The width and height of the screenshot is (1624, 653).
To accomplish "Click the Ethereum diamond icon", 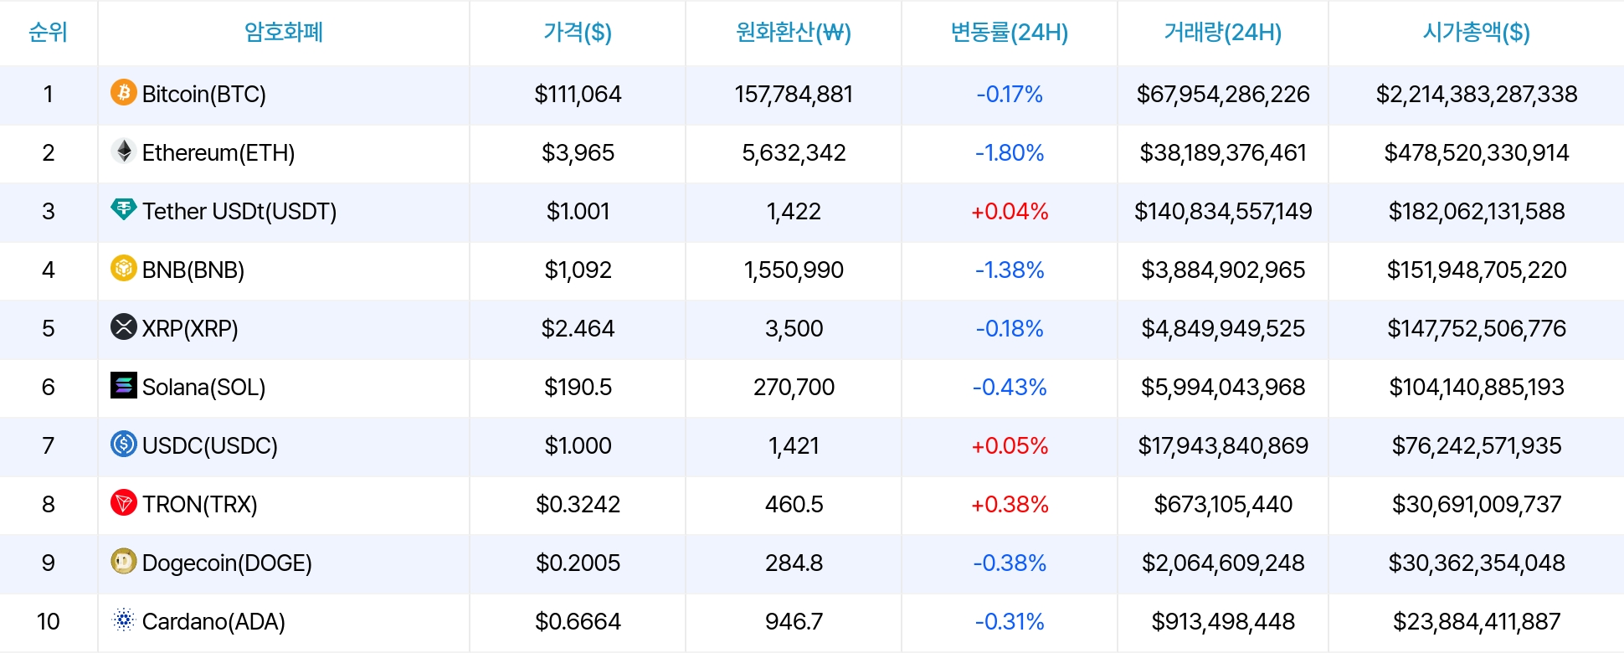I will 124,151.
